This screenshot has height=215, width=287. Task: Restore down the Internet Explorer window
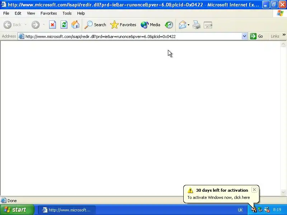[x=274, y=4]
